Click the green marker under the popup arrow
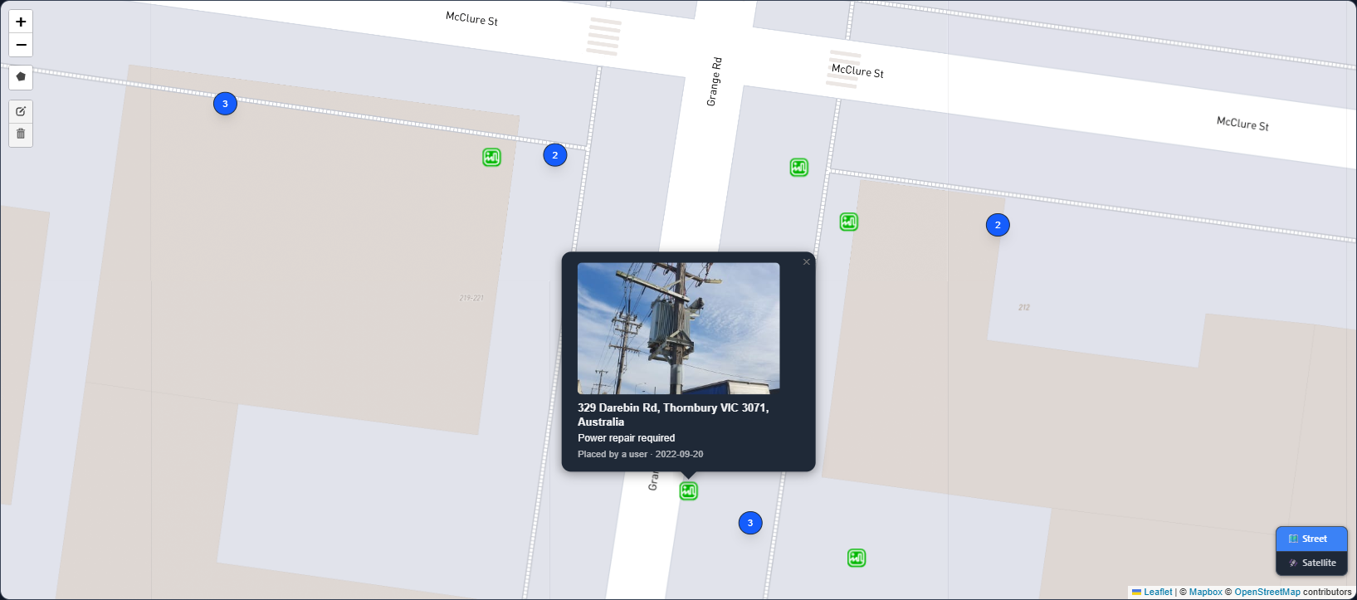 pyautogui.click(x=688, y=491)
